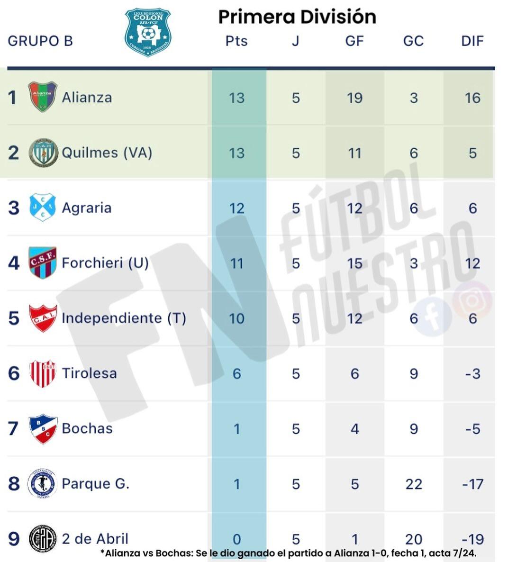Click the GC column header
Screen dimensions: 508x562
(413, 41)
